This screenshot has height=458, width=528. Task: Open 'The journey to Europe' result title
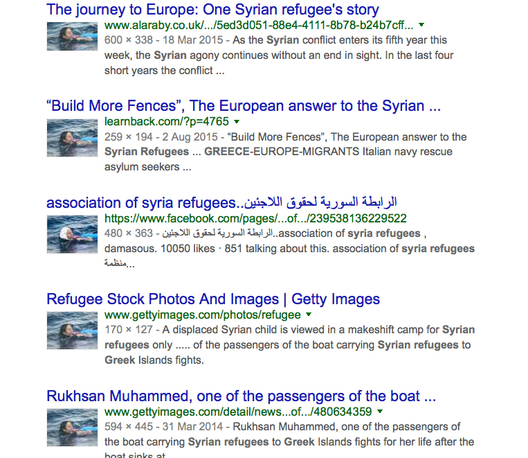tap(212, 10)
